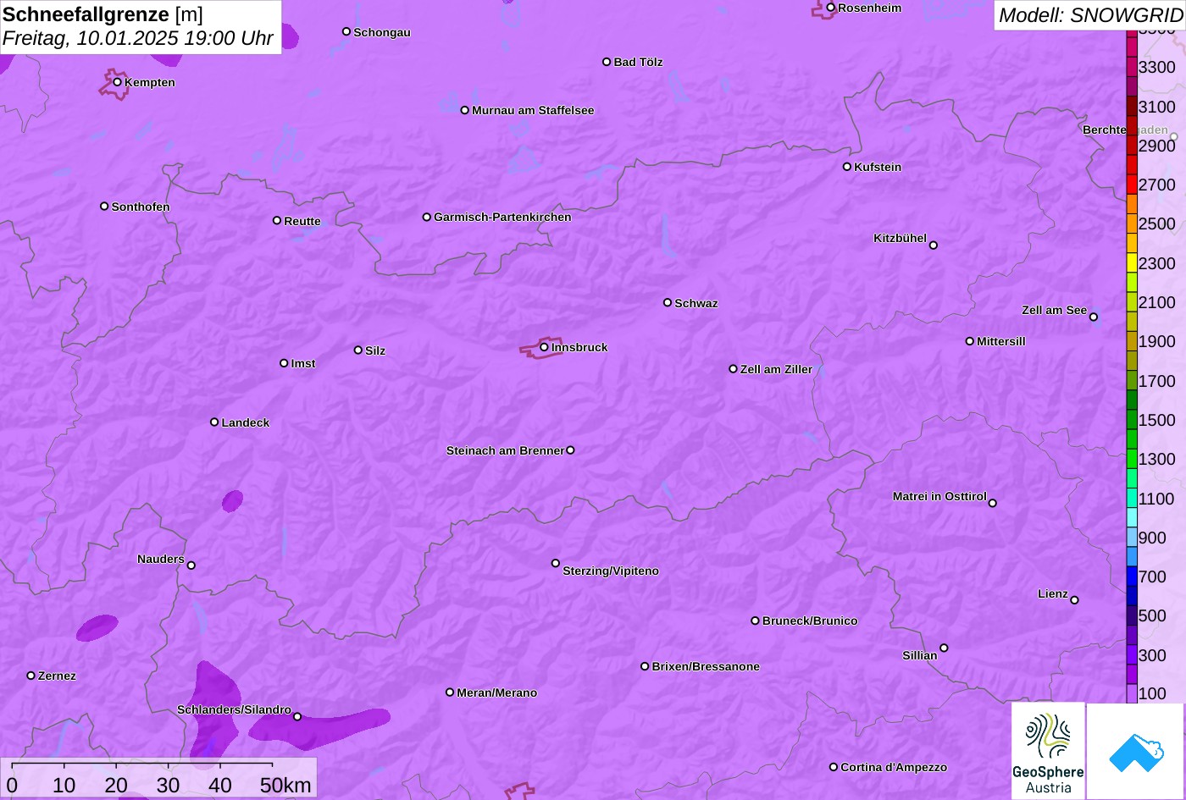The image size is (1186, 800).
Task: Click the Kufstein marker circle
Action: [x=847, y=167]
